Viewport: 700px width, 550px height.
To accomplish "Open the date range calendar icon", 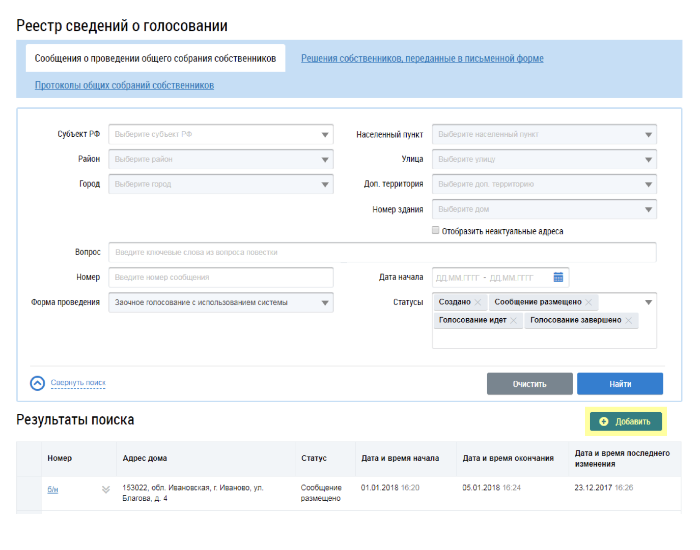I will [x=558, y=277].
